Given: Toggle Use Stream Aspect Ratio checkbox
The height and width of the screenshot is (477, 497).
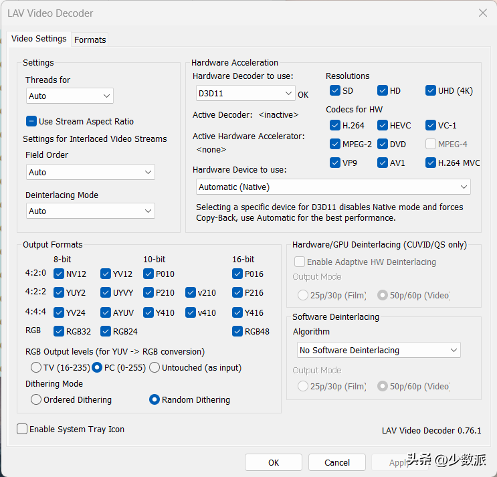Looking at the screenshot, I should [x=31, y=121].
